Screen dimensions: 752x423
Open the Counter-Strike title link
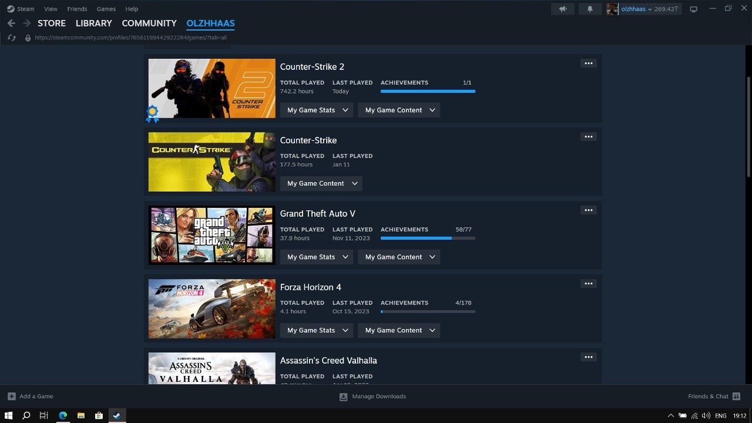click(308, 140)
